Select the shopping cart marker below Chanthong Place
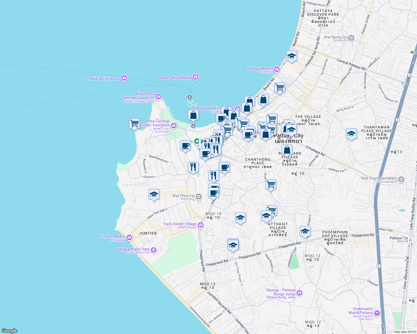The image size is (417, 334). (270, 184)
